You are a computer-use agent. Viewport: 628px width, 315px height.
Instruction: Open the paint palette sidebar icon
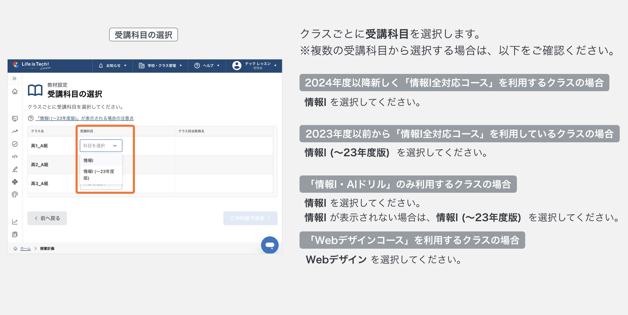15,194
